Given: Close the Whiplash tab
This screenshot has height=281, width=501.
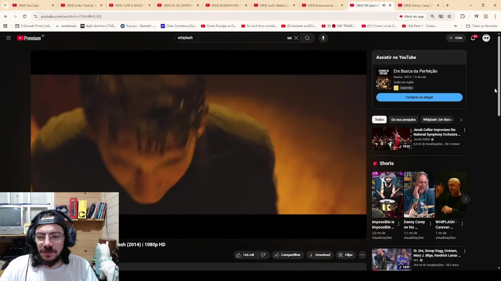Looking at the screenshot, I should tap(390, 5).
